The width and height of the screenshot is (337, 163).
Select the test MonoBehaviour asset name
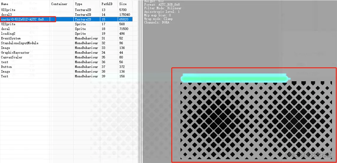click(x=4, y=62)
